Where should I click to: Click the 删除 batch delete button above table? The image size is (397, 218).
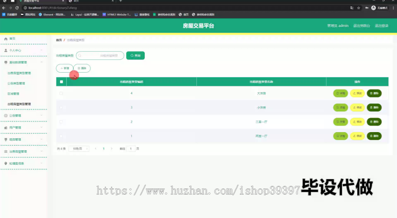(82, 68)
